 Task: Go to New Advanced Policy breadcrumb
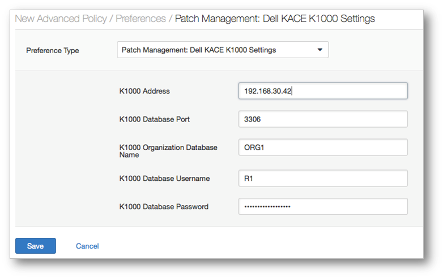tap(61, 19)
